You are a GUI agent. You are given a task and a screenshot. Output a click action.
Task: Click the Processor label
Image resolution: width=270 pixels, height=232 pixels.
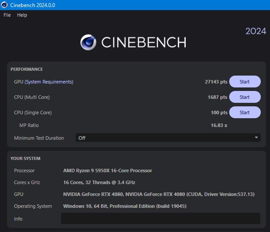click(24, 170)
